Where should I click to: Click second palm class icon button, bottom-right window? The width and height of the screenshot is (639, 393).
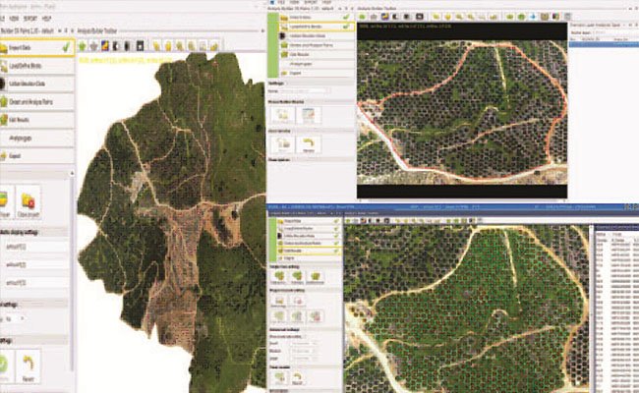pyautogui.click(x=297, y=278)
